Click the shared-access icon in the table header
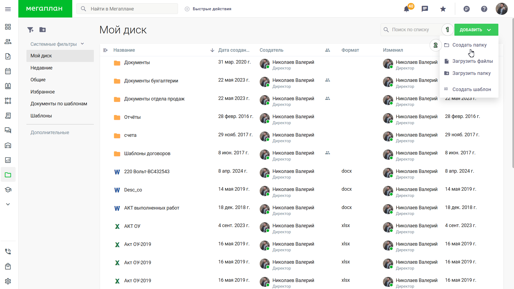514x289 pixels. pyautogui.click(x=328, y=50)
